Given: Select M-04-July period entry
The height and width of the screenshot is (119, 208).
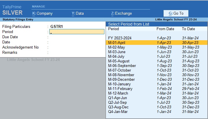Looking at the screenshot, I should (x=116, y=56).
